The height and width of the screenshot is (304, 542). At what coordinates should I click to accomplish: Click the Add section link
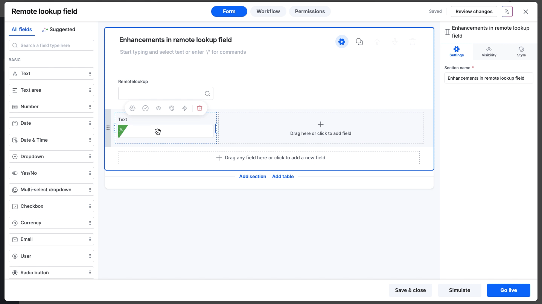coord(253,176)
